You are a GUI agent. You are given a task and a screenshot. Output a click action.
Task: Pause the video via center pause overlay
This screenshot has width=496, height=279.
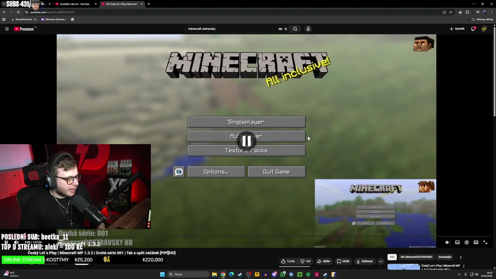[x=246, y=141]
